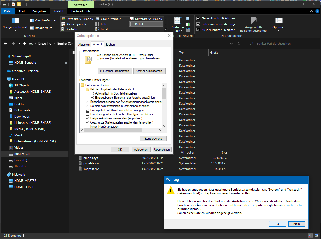Click the up-arrow parent folder icon
321x239 pixels.
point(25,44)
